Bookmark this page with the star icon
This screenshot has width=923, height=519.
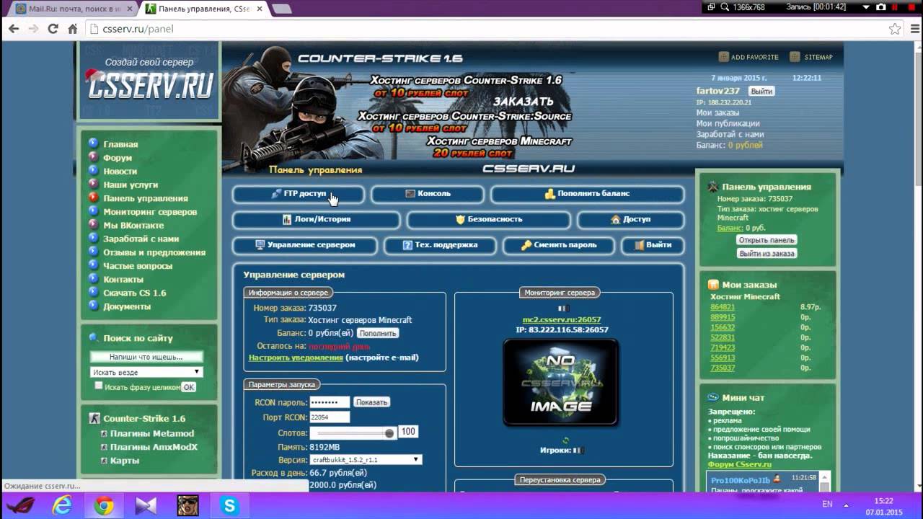[895, 29]
